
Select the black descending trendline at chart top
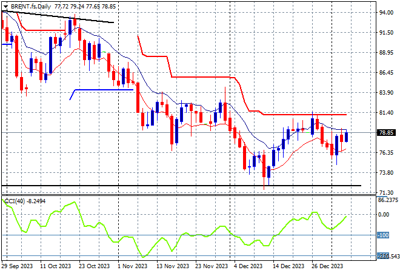[x=58, y=17]
